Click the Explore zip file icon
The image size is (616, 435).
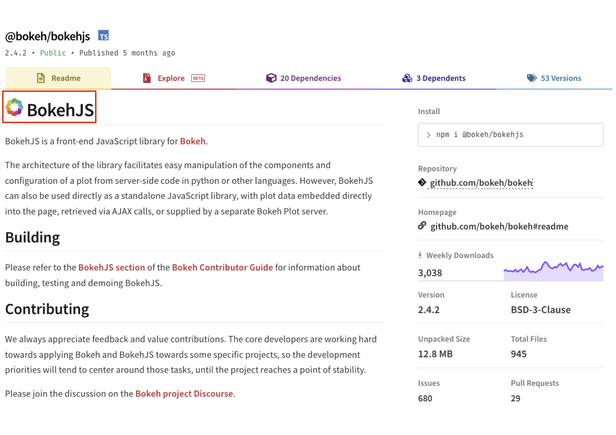coord(147,78)
